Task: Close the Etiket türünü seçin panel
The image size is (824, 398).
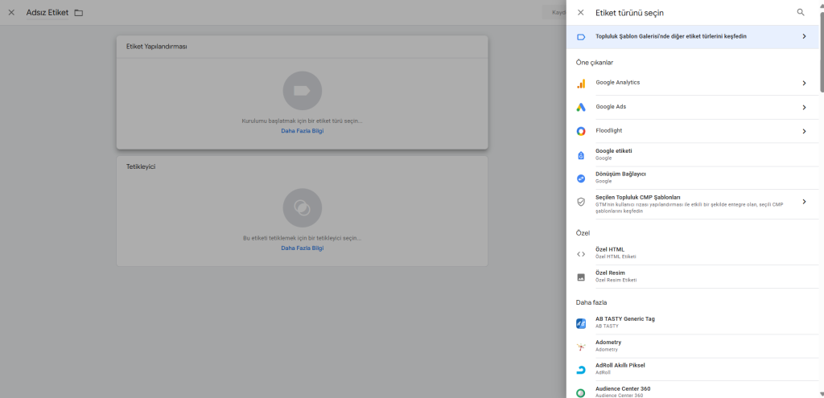Action: click(x=581, y=13)
